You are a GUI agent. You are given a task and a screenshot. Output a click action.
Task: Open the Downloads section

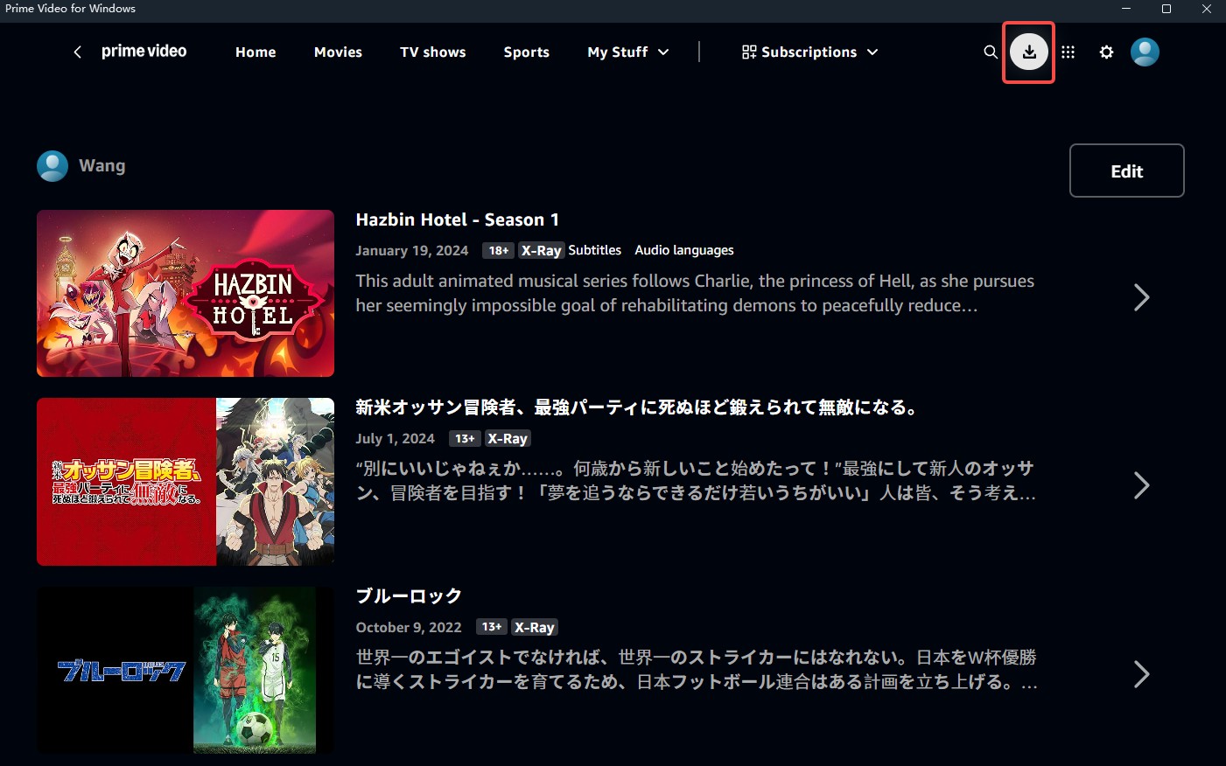1028,52
